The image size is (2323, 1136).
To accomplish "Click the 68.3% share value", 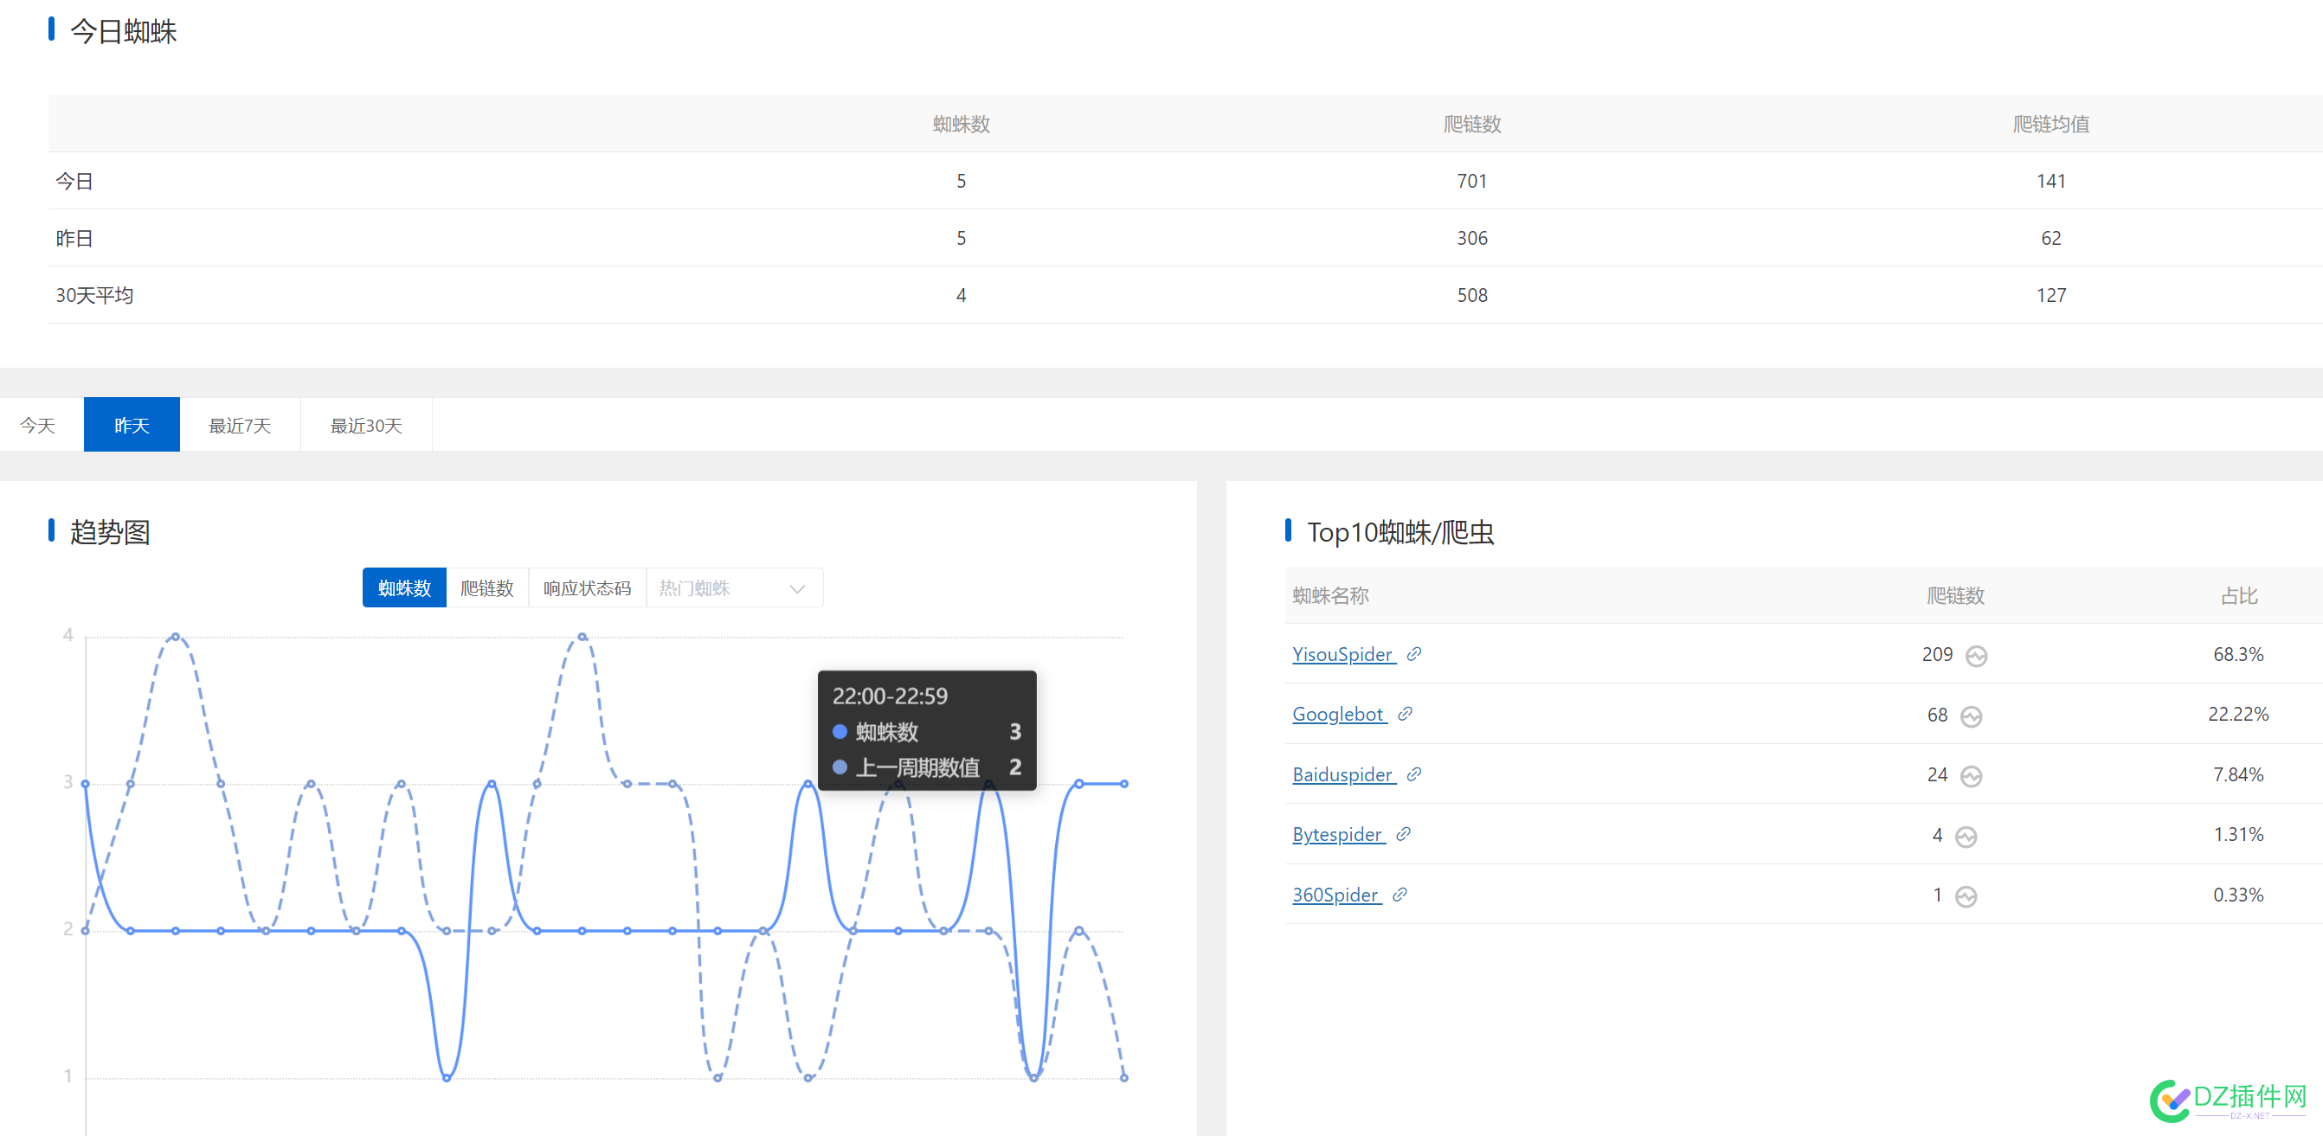I will point(2238,653).
